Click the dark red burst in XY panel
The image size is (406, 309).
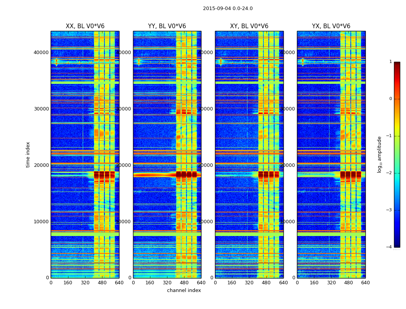coord(268,174)
